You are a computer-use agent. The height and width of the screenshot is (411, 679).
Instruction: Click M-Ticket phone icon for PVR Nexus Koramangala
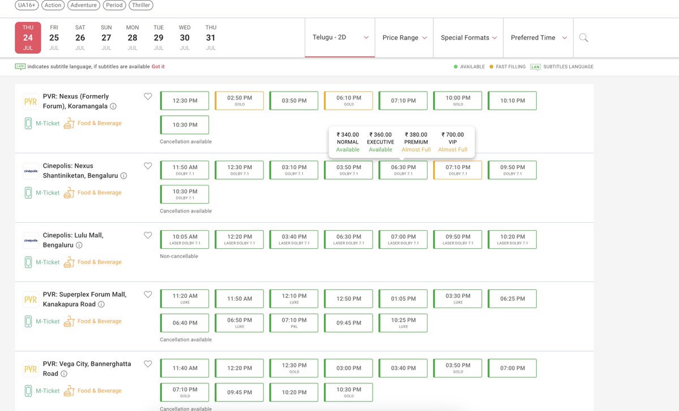pyautogui.click(x=28, y=124)
